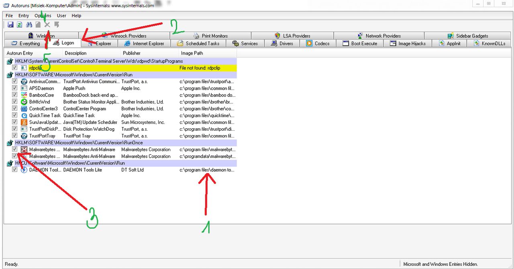This screenshot has width=514, height=269.
Task: Click the Delete X toolbar icon
Action: click(x=47, y=25)
